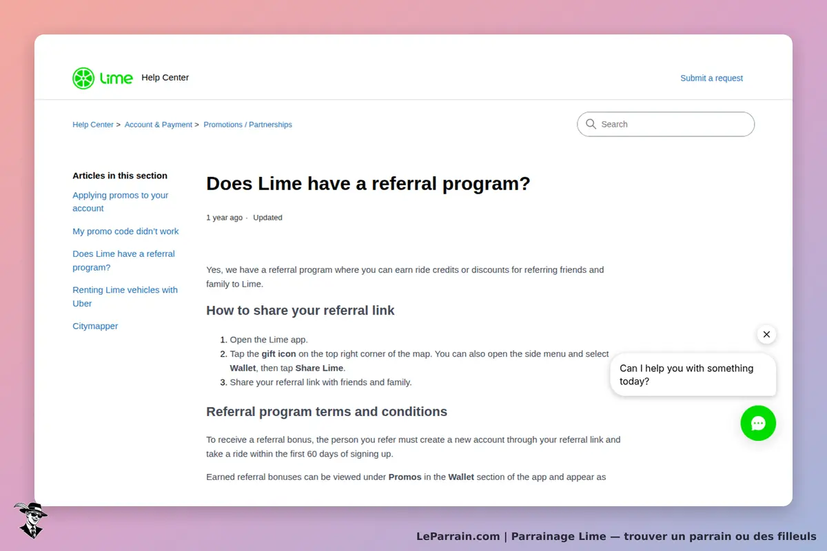This screenshot has width=827, height=551.
Task: Click the LeParrain mascot logo
Action: pyautogui.click(x=30, y=520)
